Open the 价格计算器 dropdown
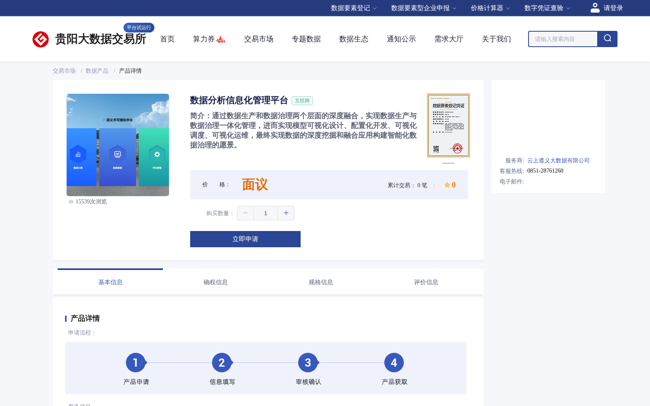 point(490,8)
